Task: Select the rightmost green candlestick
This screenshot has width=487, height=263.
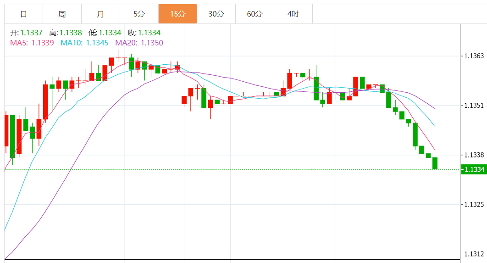Action: (x=435, y=163)
